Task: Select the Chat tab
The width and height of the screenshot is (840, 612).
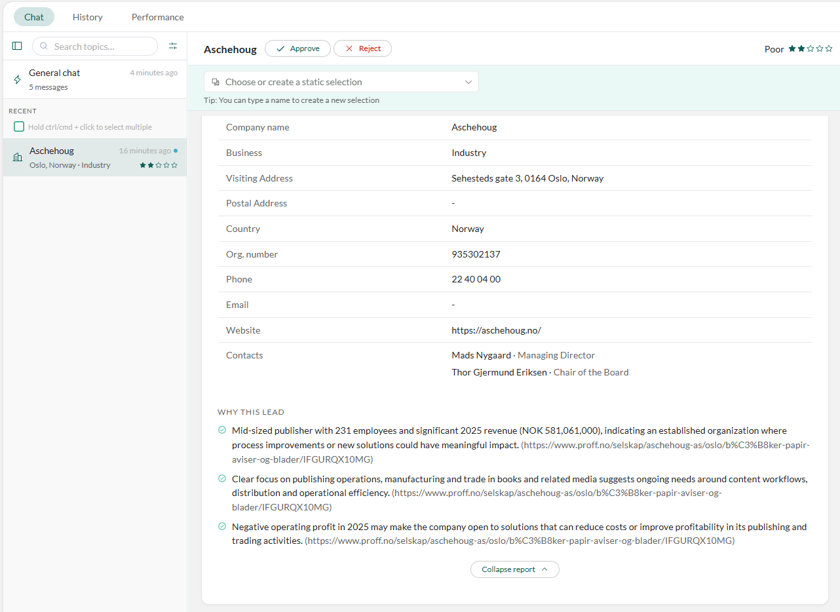Action: (x=34, y=17)
